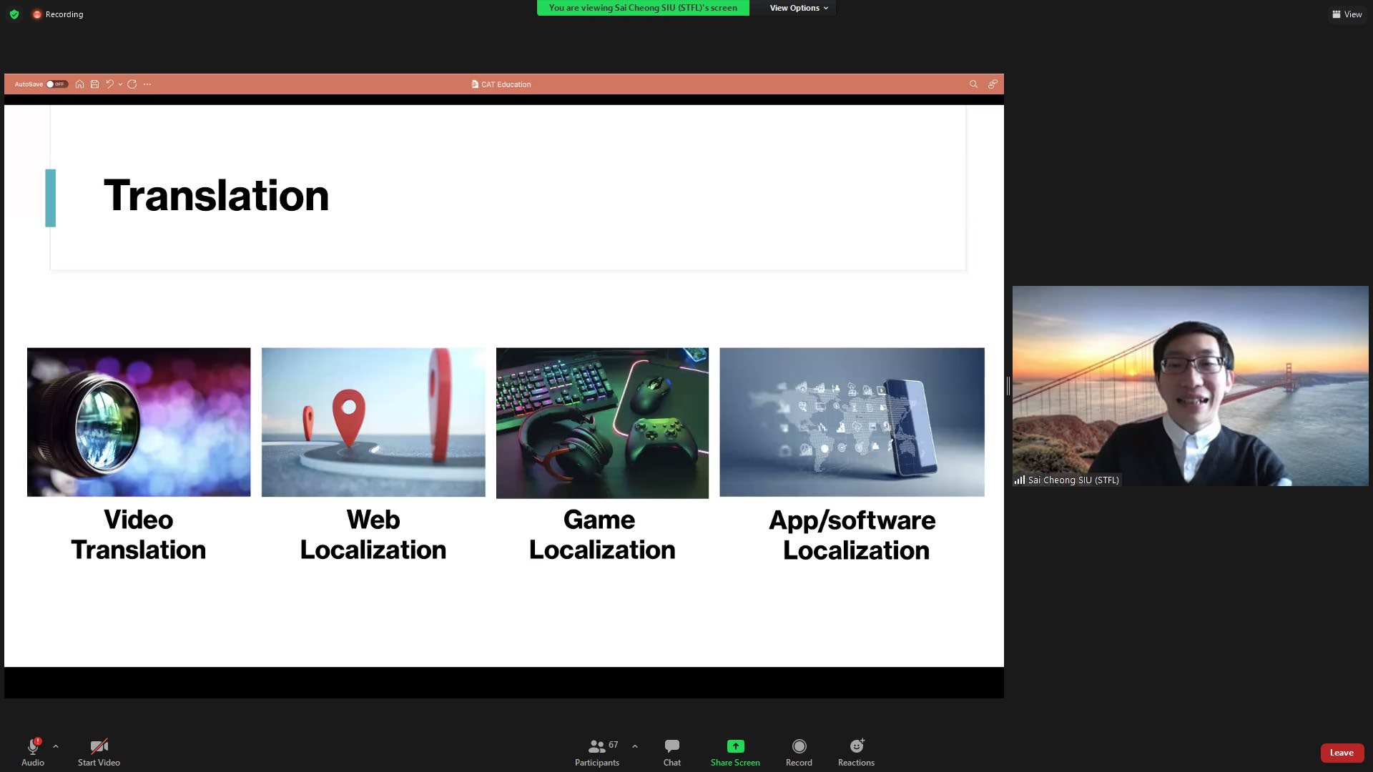The image size is (1373, 772).
Task: Expand the Undo history dropdown arrow
Action: (x=120, y=84)
